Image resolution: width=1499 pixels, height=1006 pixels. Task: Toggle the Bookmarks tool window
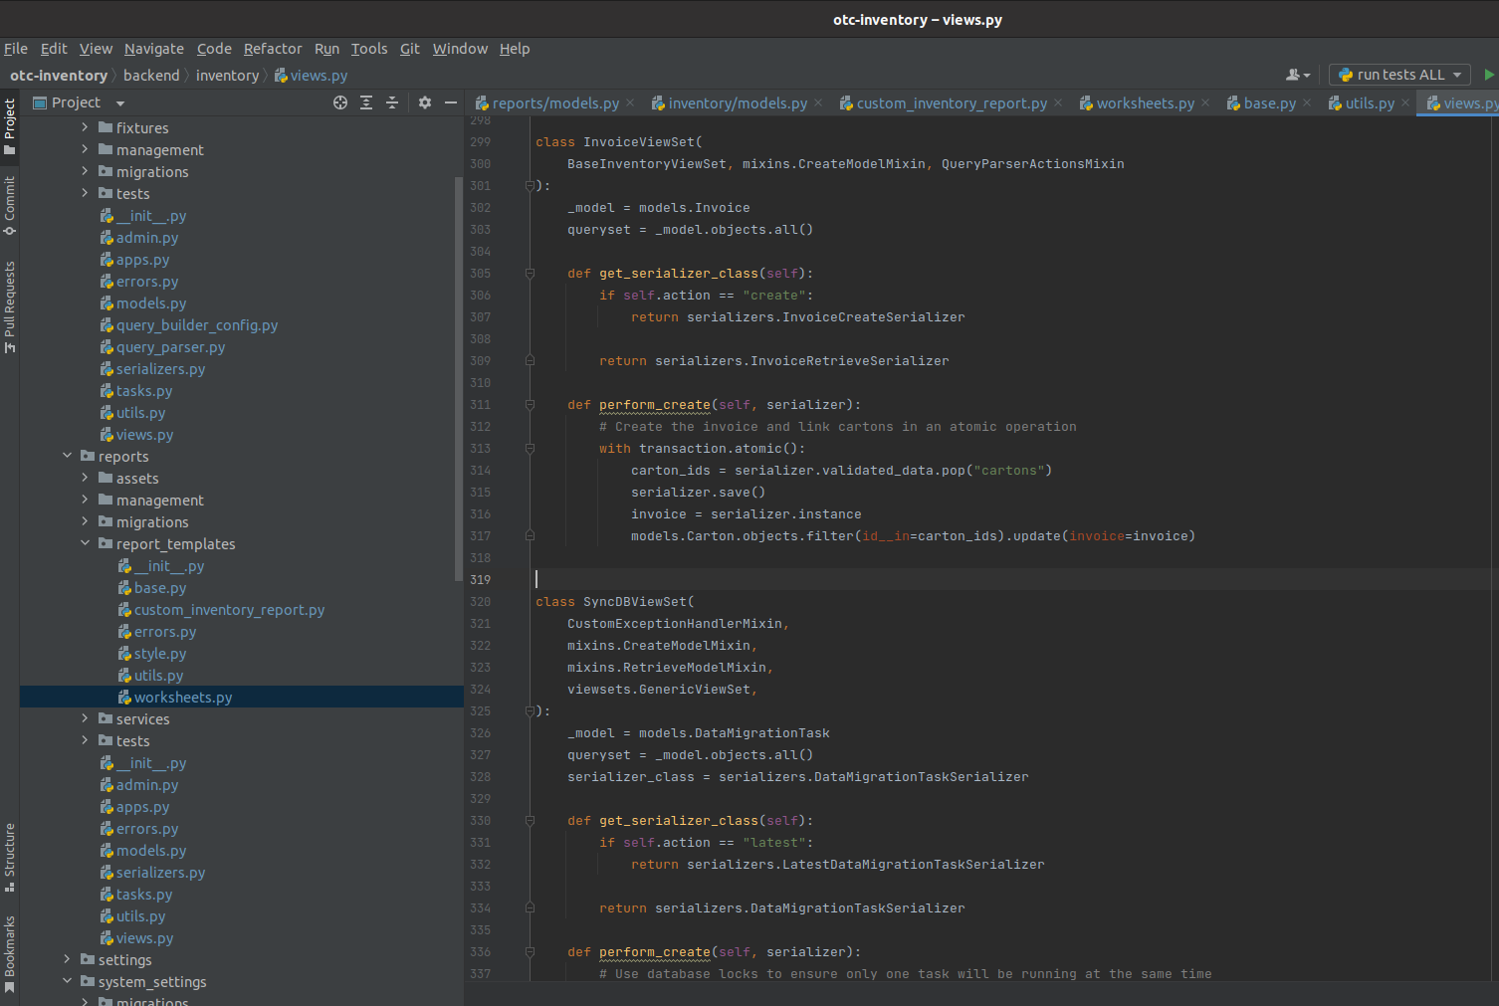(x=10, y=953)
